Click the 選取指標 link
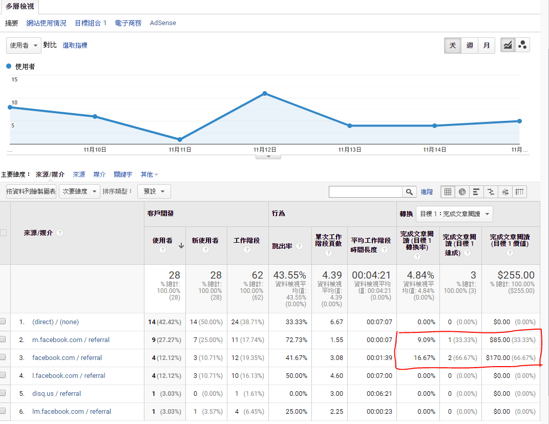 point(75,45)
